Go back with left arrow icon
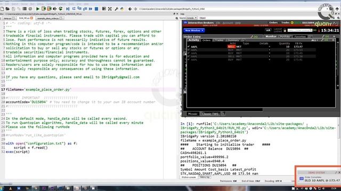Screen dimensions: 341x191 click(130, 9)
